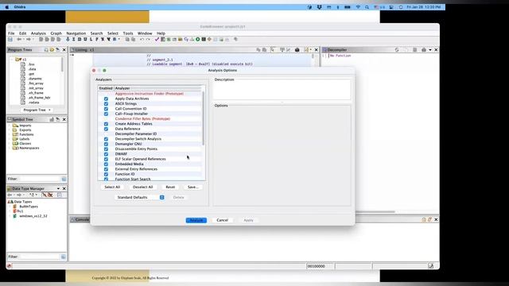This screenshot has width=509, height=286.
Task: Click the Deselect All button
Action: click(x=143, y=187)
